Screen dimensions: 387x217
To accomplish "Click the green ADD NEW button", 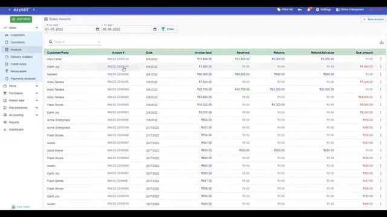I will [21, 19].
